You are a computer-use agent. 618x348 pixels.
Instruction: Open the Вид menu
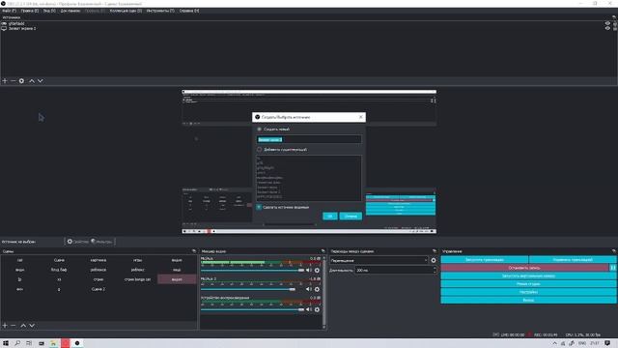tap(49, 11)
